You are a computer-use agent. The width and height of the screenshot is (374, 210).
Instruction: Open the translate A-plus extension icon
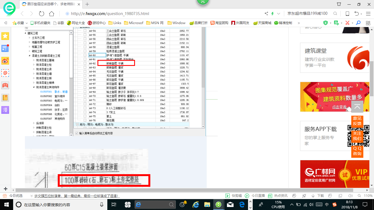tap(336, 23)
